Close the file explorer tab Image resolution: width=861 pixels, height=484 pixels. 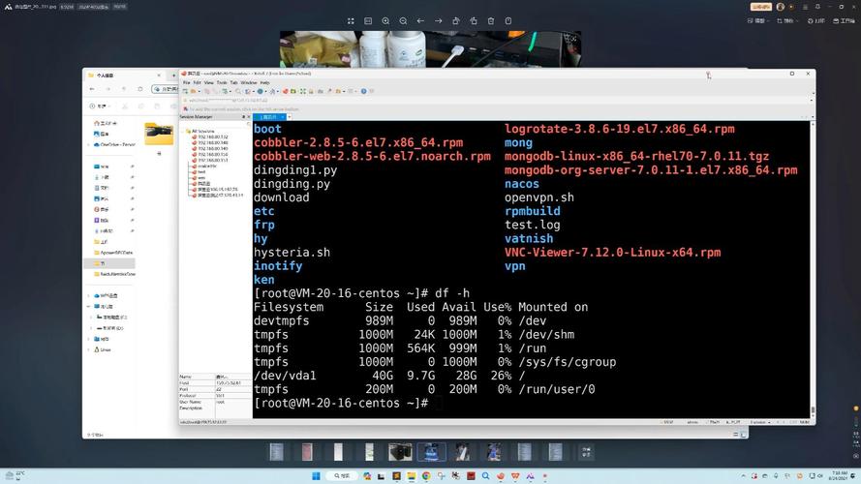pos(159,76)
